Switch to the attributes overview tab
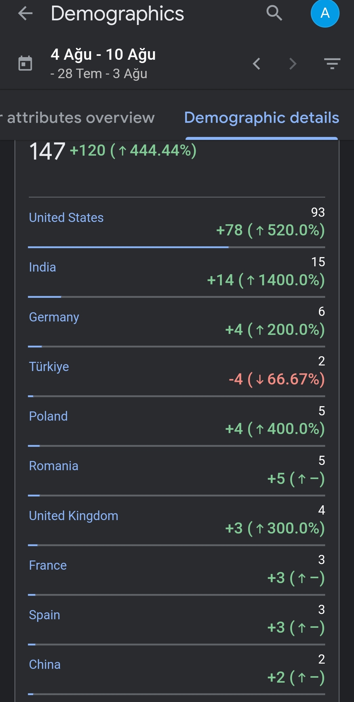354x702 pixels. pos(77,118)
